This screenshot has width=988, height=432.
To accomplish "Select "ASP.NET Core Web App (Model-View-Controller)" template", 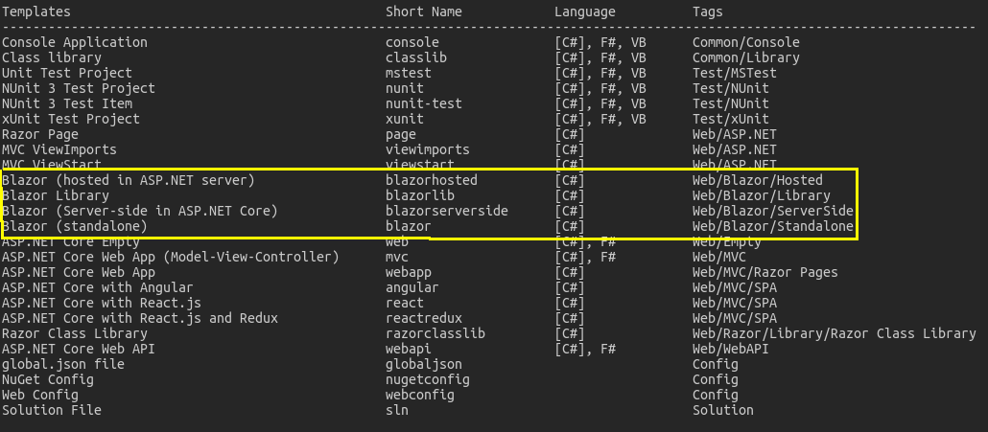I will pos(171,257).
